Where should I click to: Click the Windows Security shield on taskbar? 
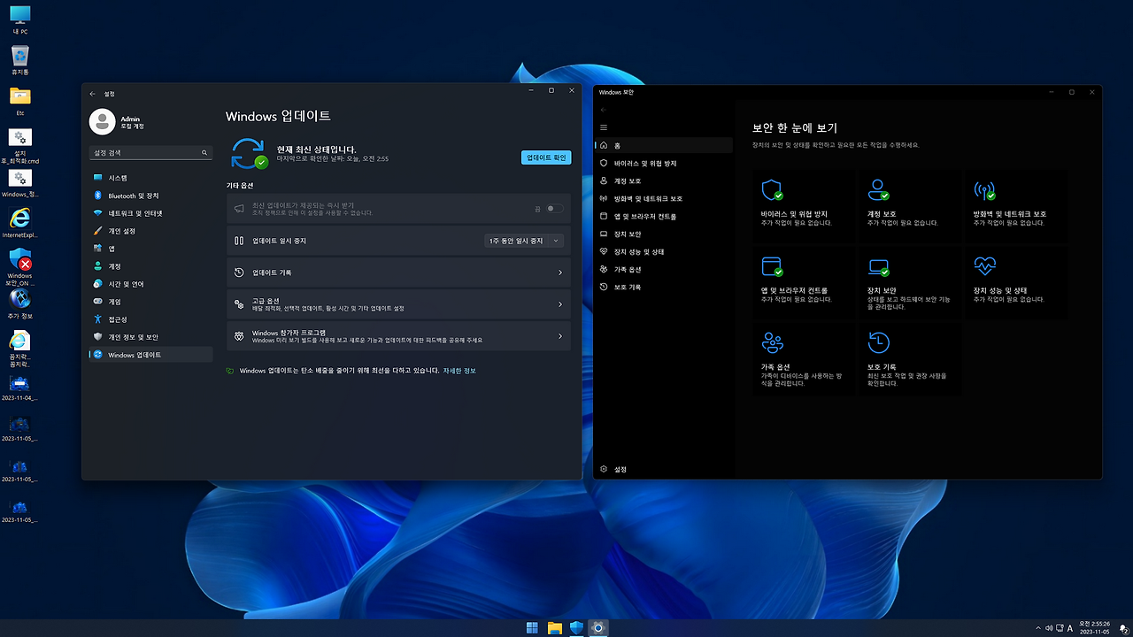[576, 627]
